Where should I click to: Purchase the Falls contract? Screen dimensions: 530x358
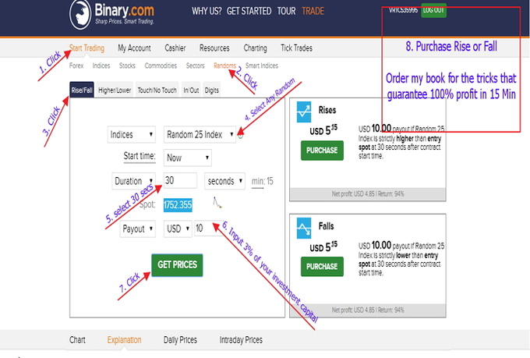322,267
